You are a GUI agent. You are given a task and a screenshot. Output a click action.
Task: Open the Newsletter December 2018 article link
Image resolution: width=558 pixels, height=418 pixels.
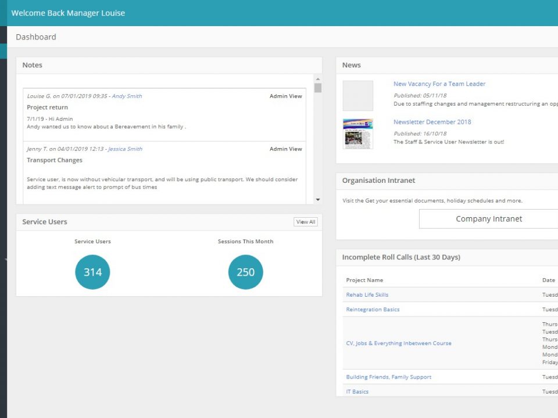click(x=432, y=122)
